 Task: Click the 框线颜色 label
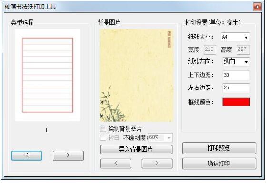(x=200, y=102)
